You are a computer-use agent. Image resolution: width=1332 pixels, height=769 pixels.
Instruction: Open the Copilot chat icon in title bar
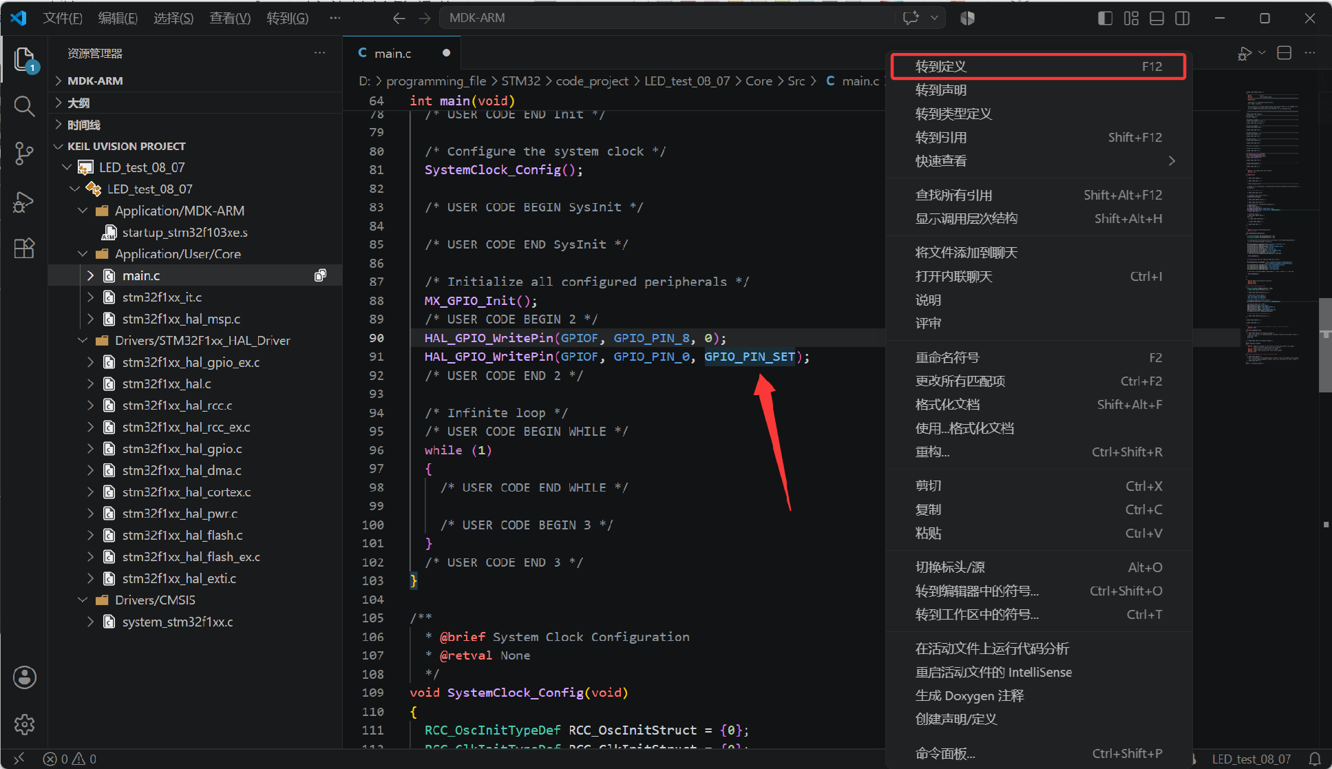(911, 18)
